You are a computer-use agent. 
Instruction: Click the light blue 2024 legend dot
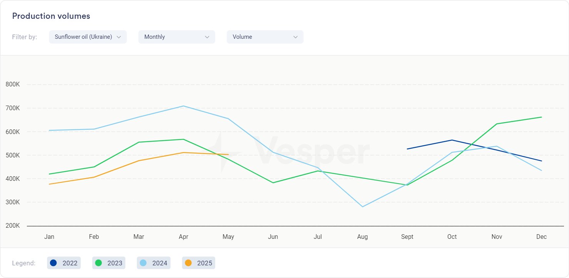[143, 263]
